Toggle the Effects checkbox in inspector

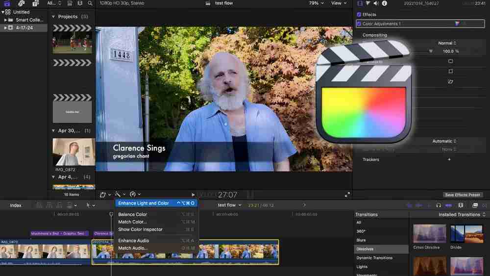[x=359, y=14]
